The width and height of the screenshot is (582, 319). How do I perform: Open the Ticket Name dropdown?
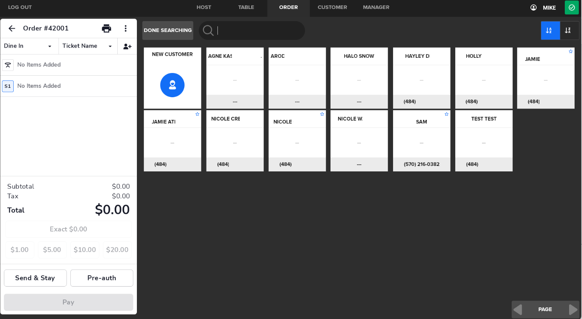click(x=87, y=46)
